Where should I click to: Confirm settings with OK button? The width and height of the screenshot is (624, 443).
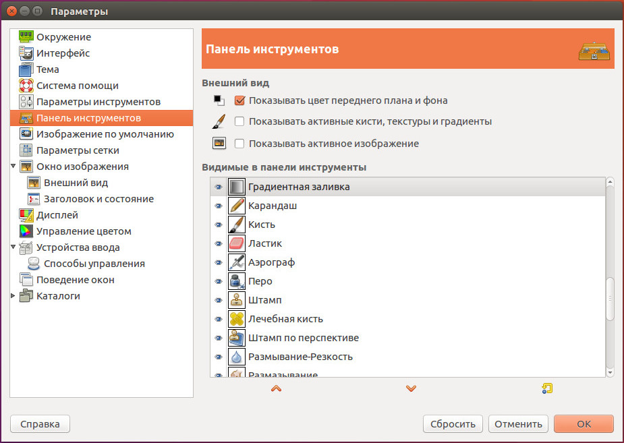click(x=584, y=424)
